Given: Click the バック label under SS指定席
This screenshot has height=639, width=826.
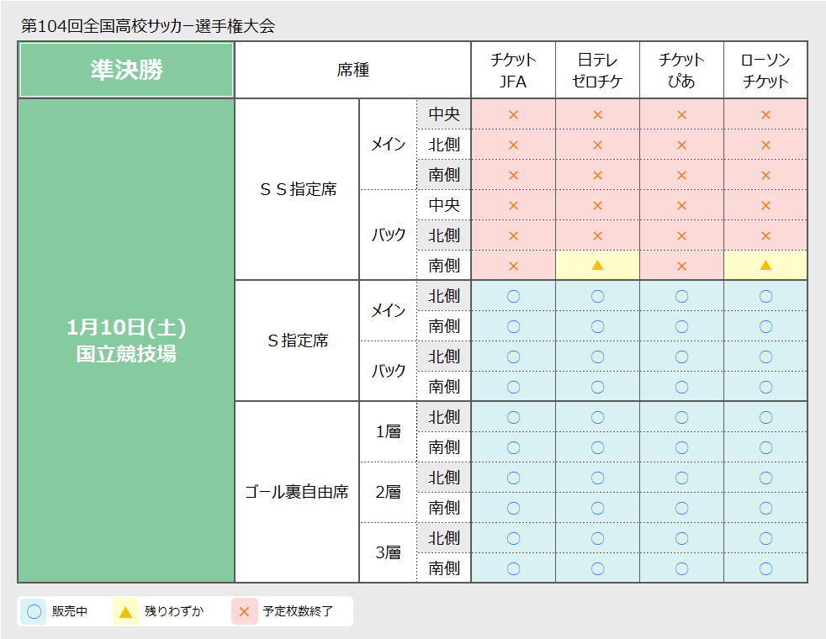Looking at the screenshot, I should tap(389, 235).
